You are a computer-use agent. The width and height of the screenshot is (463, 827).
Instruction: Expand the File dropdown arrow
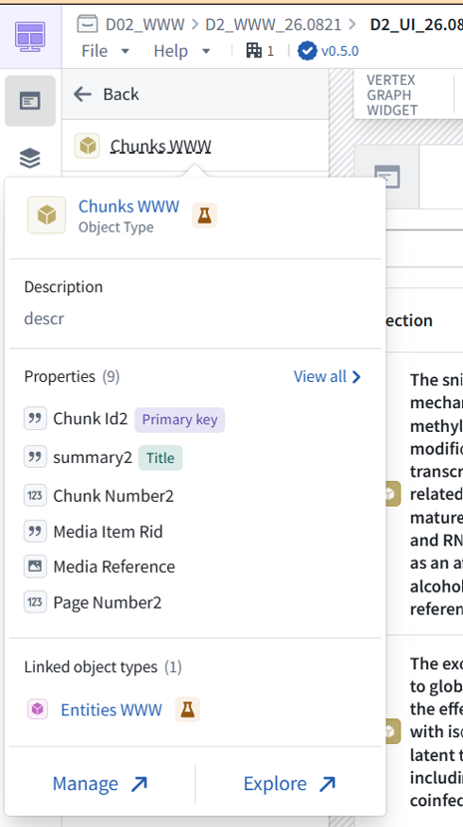click(125, 51)
